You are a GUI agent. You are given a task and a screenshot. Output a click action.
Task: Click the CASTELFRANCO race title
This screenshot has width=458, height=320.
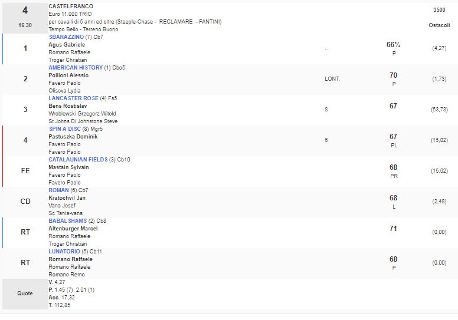click(x=71, y=6)
